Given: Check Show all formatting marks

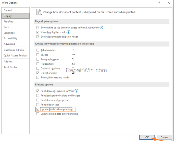Looking at the screenshot, I should [38, 77].
